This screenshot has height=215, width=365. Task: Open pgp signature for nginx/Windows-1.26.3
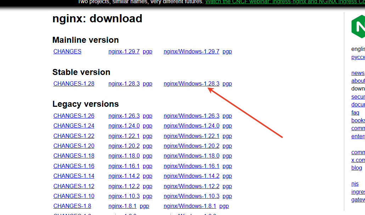click(x=227, y=116)
